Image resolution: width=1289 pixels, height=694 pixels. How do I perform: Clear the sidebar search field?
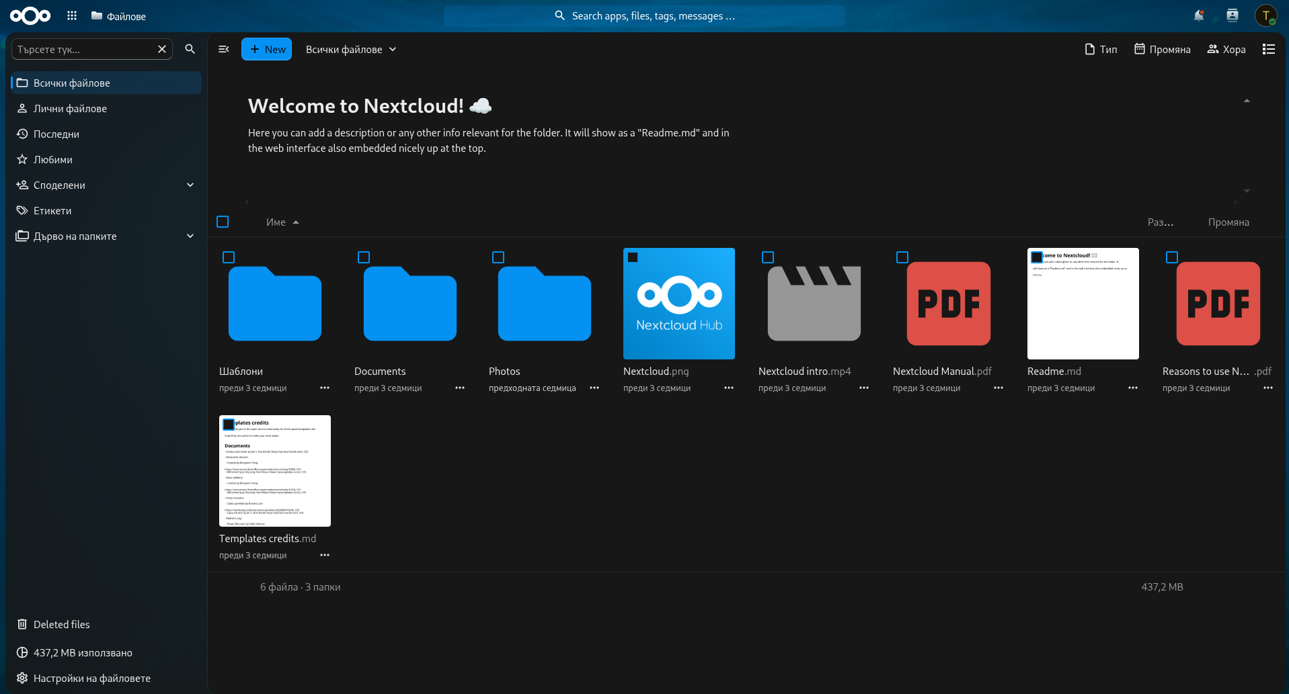[162, 49]
